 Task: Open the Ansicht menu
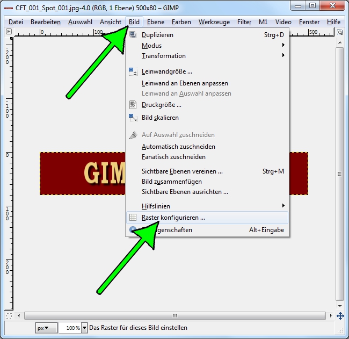click(111, 22)
